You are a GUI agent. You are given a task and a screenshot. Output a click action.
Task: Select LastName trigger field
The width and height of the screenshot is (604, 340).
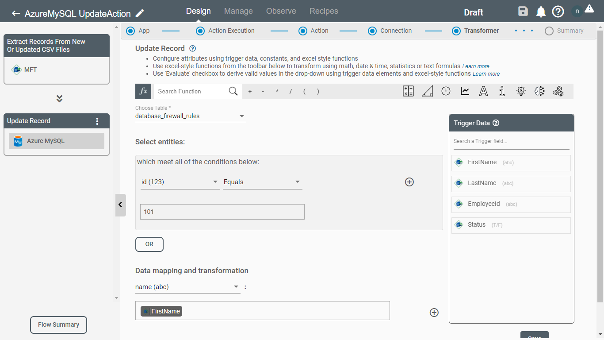coord(511,183)
